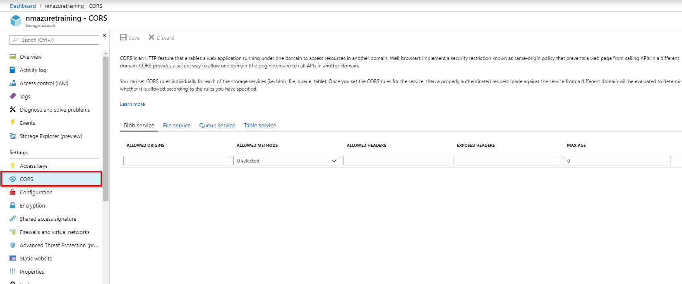Discard changes with the X button
The image size is (682, 284).
151,38
